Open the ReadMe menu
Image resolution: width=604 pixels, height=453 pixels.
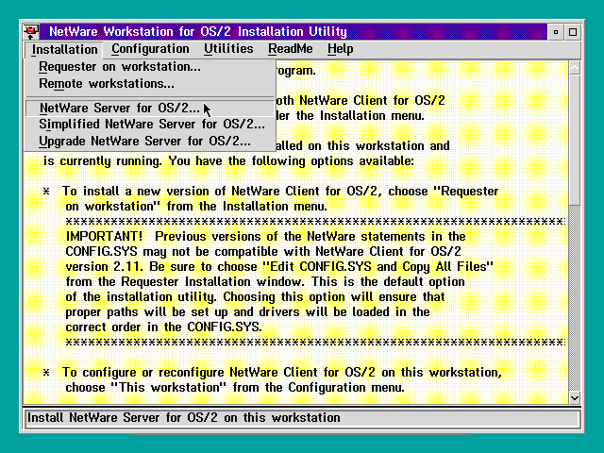pyautogui.click(x=291, y=49)
